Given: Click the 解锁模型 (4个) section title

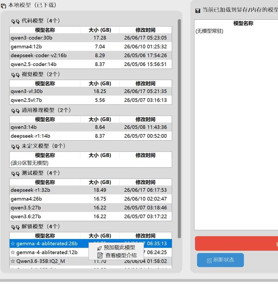Looking at the screenshot, I should coord(41,226).
